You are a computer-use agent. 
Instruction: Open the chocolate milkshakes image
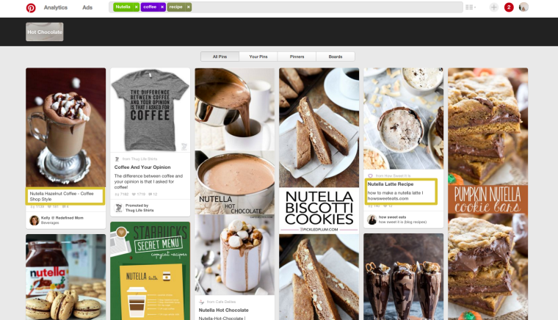coord(404,277)
